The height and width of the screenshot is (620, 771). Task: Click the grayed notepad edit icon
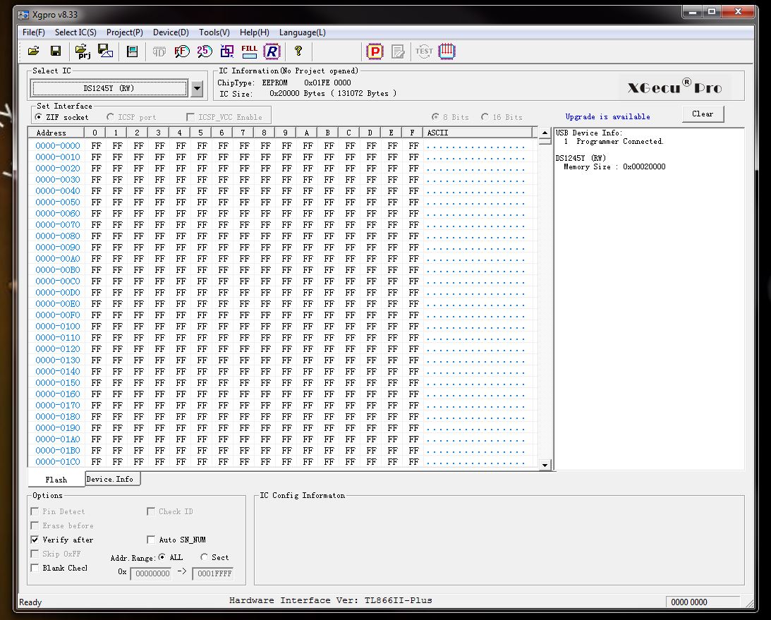click(x=398, y=51)
